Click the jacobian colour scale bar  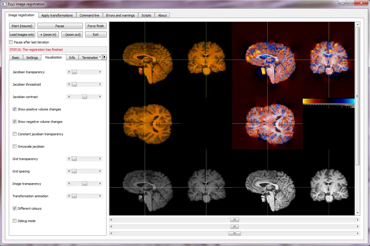pyautogui.click(x=329, y=101)
